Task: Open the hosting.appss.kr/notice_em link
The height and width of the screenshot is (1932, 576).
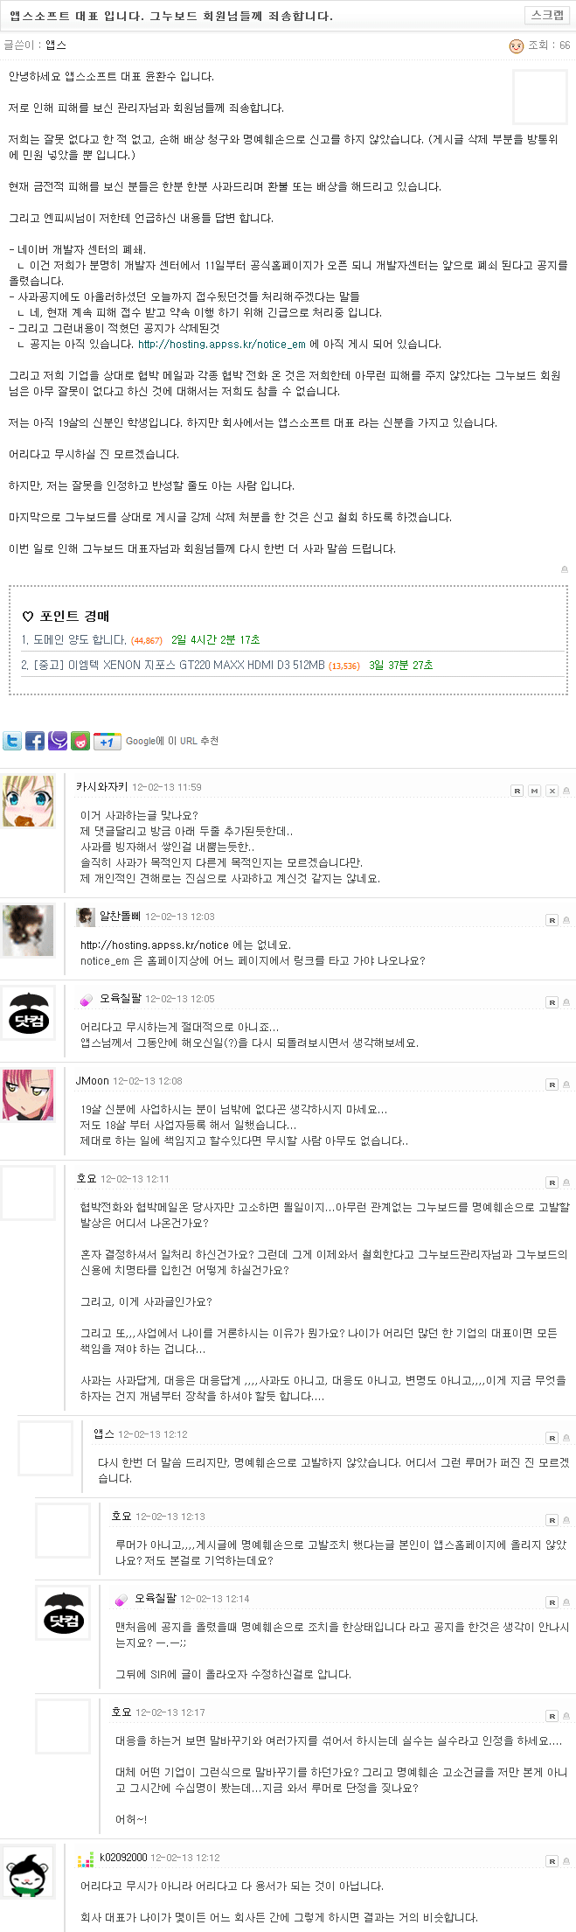Action: point(222,345)
